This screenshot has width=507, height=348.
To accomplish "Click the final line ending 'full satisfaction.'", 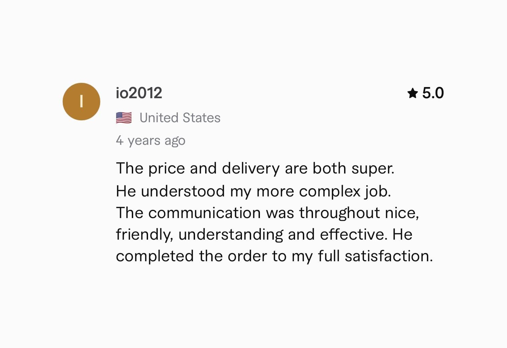I will (x=274, y=256).
